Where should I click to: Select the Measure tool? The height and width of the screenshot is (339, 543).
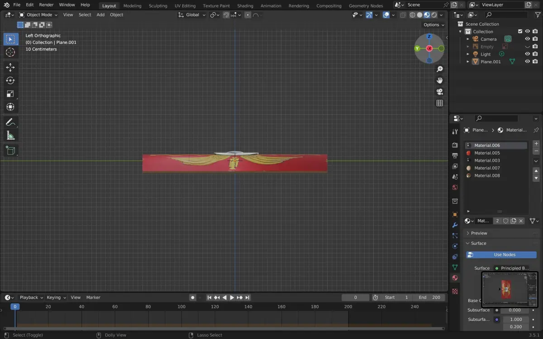click(10, 135)
